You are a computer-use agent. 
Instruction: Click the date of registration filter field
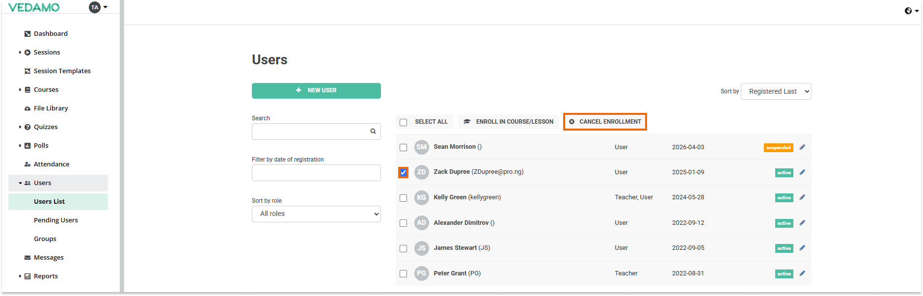pyautogui.click(x=316, y=173)
